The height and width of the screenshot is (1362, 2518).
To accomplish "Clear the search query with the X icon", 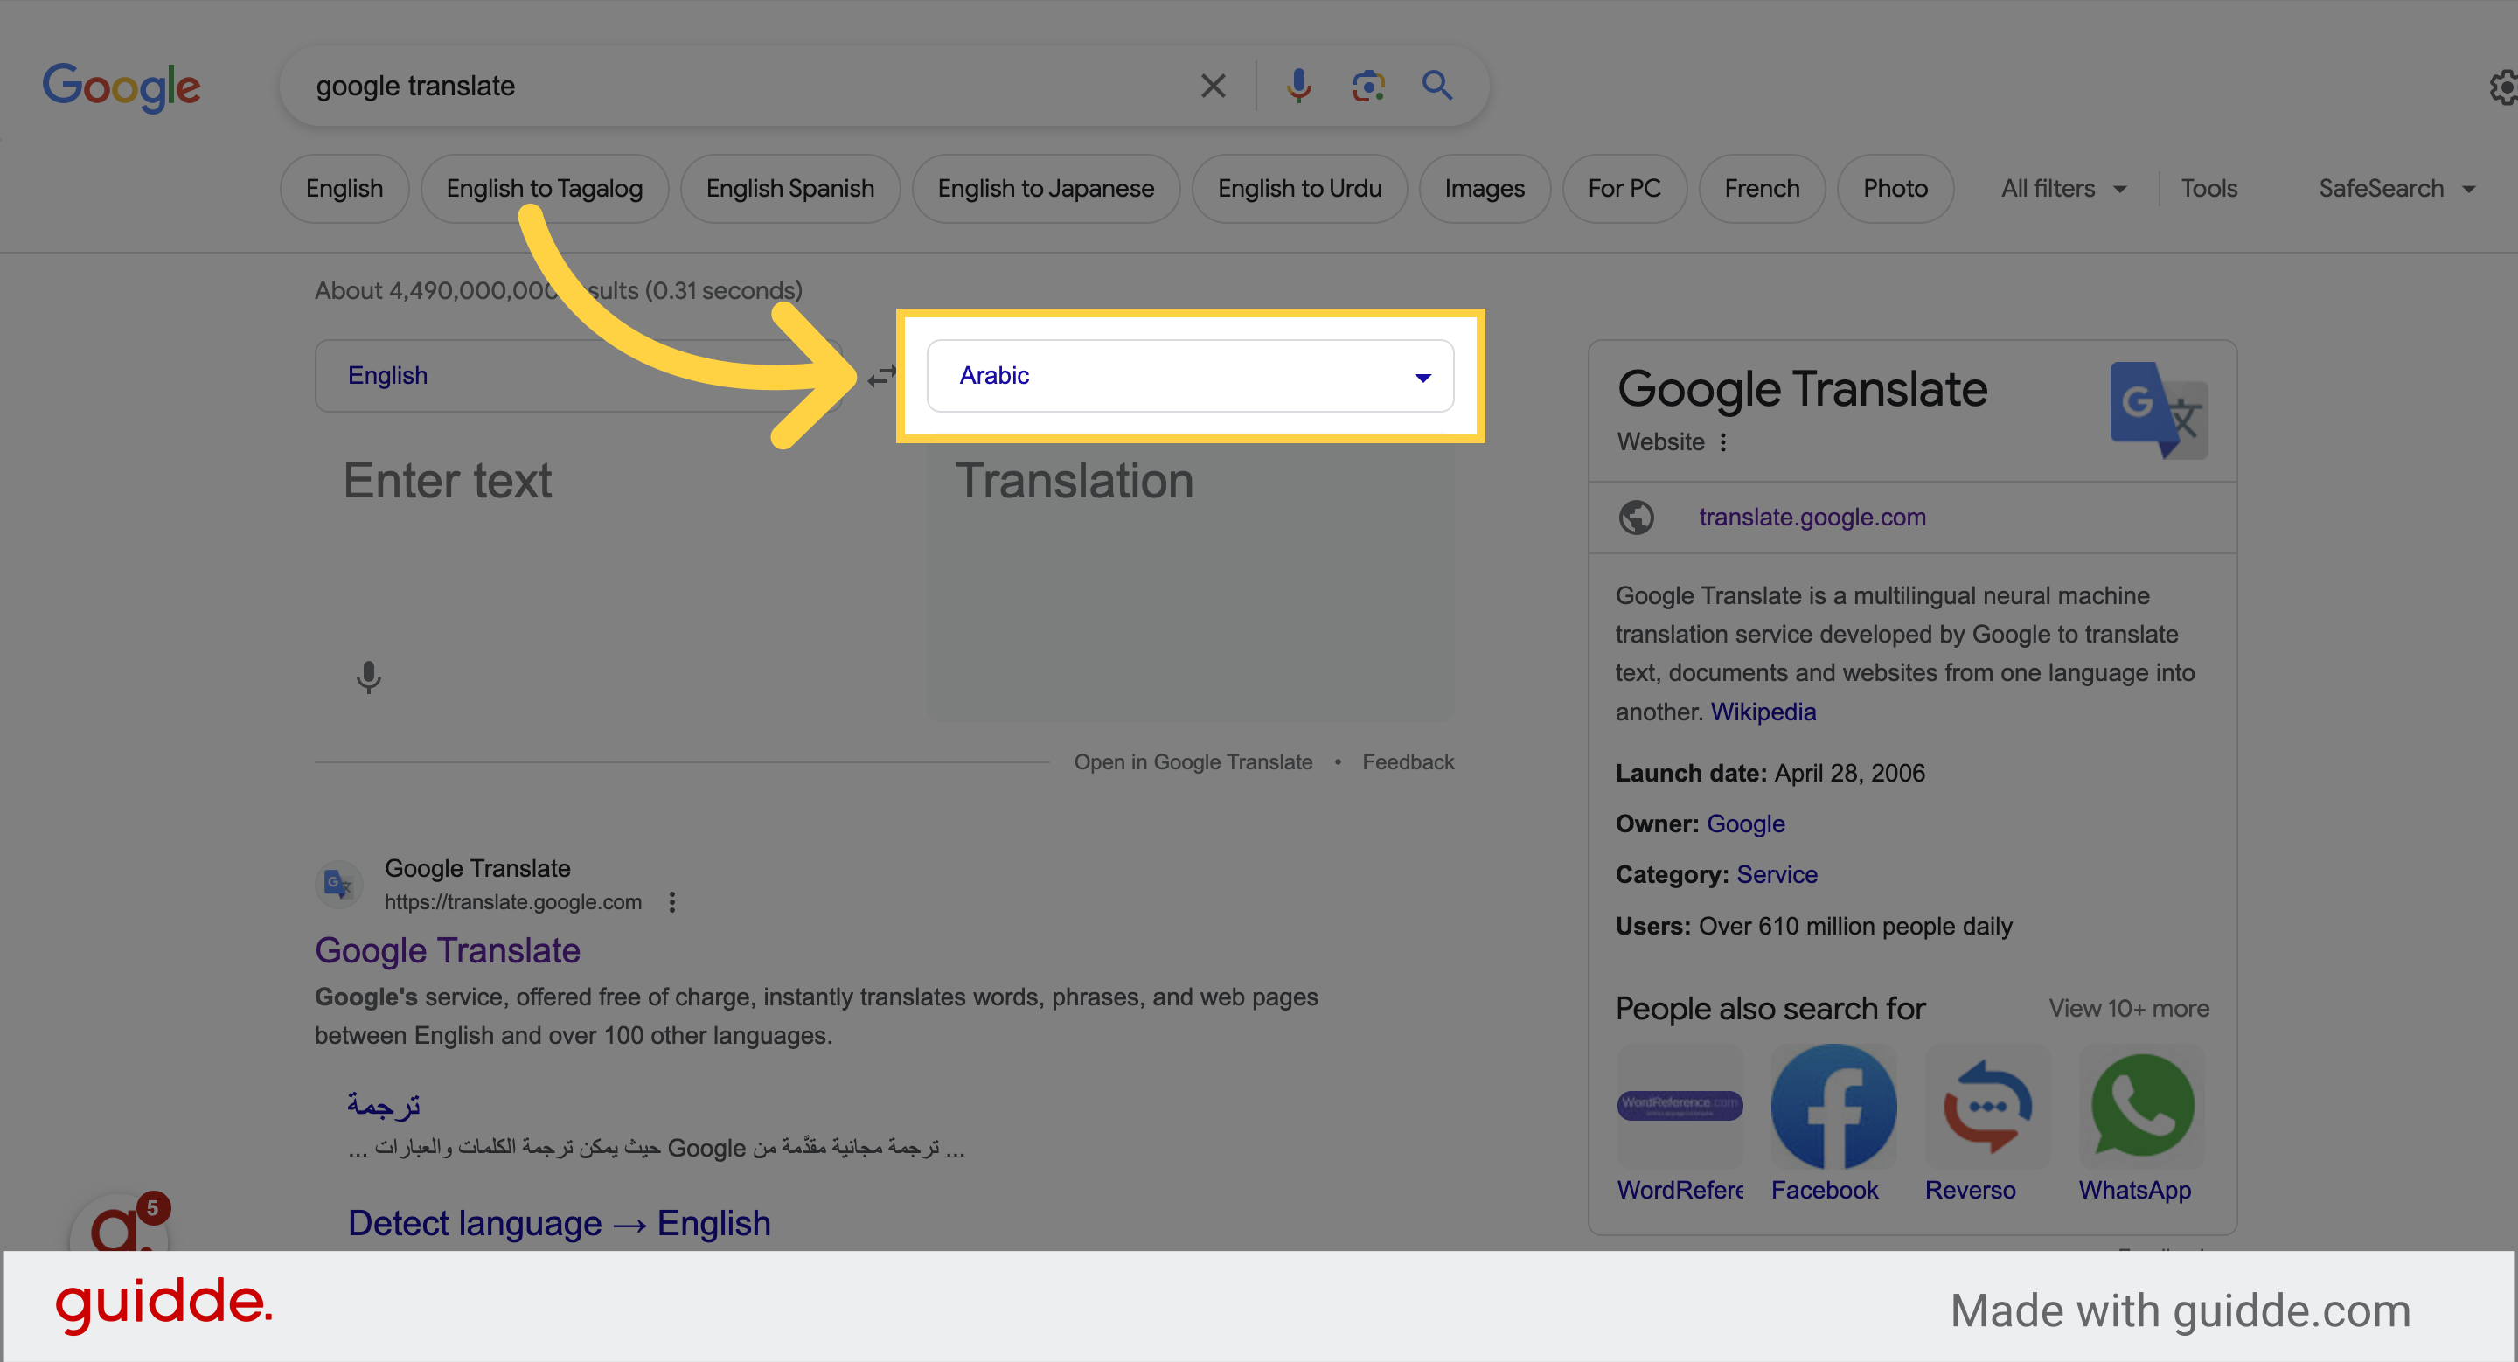I will 1212,85.
